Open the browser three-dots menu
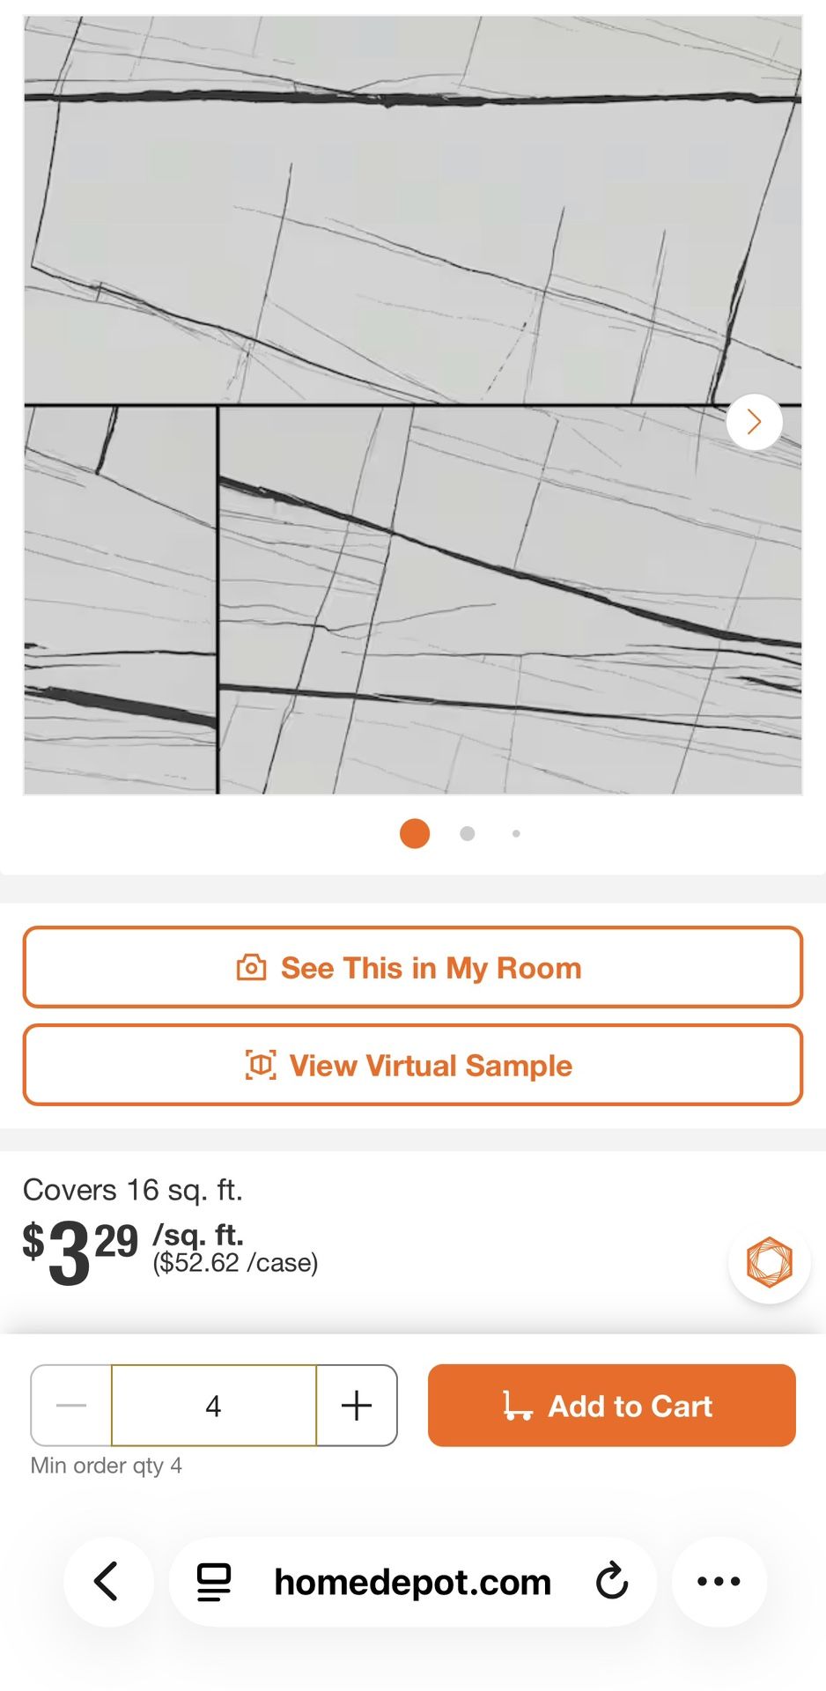The width and height of the screenshot is (826, 1691). coord(719,1582)
